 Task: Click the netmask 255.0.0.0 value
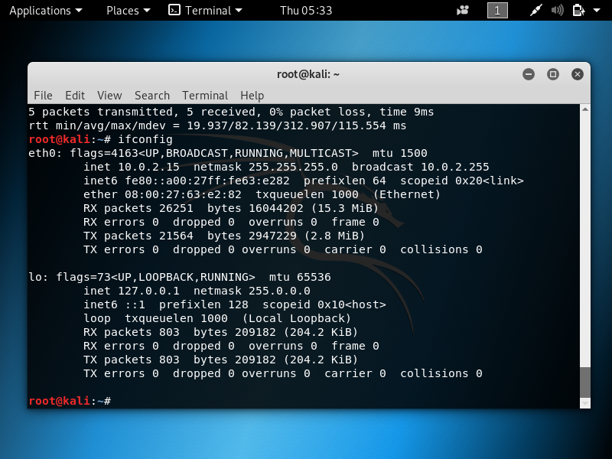pyautogui.click(x=279, y=291)
